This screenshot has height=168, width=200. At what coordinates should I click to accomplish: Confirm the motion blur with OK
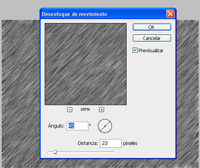(x=152, y=27)
